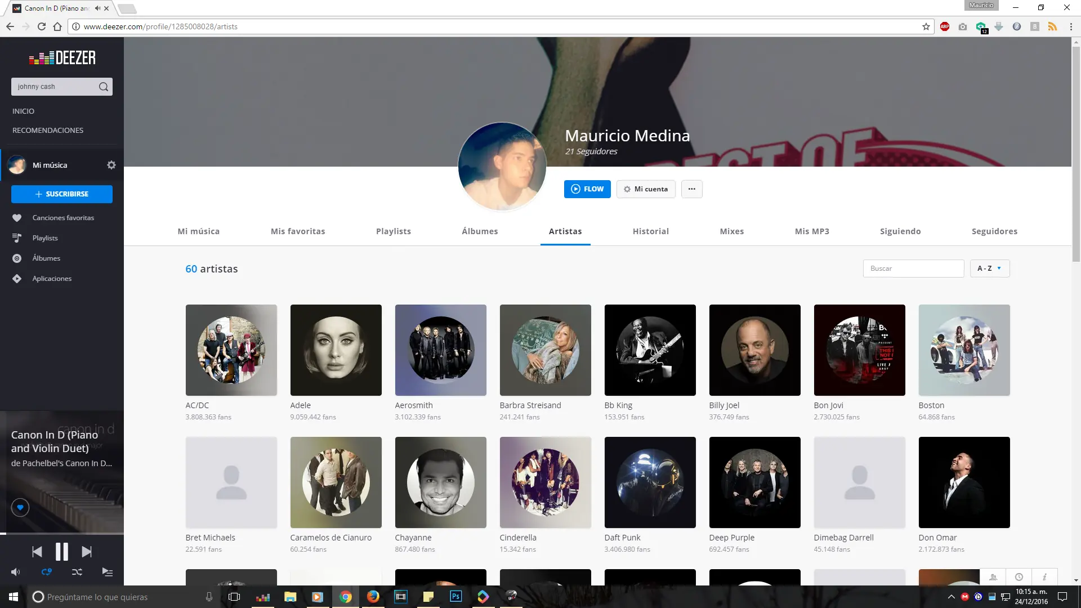Image resolution: width=1081 pixels, height=608 pixels.
Task: Skip to the next track
Action: tap(87, 552)
